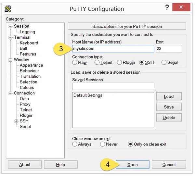Select Default Settings in sessions list
Image resolution: width=195 pixels, height=176 pixels.
[88, 95]
